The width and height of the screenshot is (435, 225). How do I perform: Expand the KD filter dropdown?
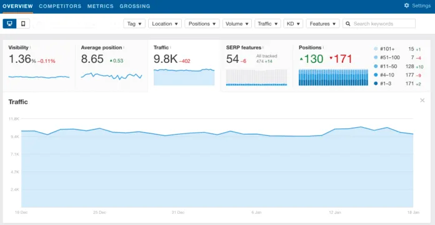293,24
